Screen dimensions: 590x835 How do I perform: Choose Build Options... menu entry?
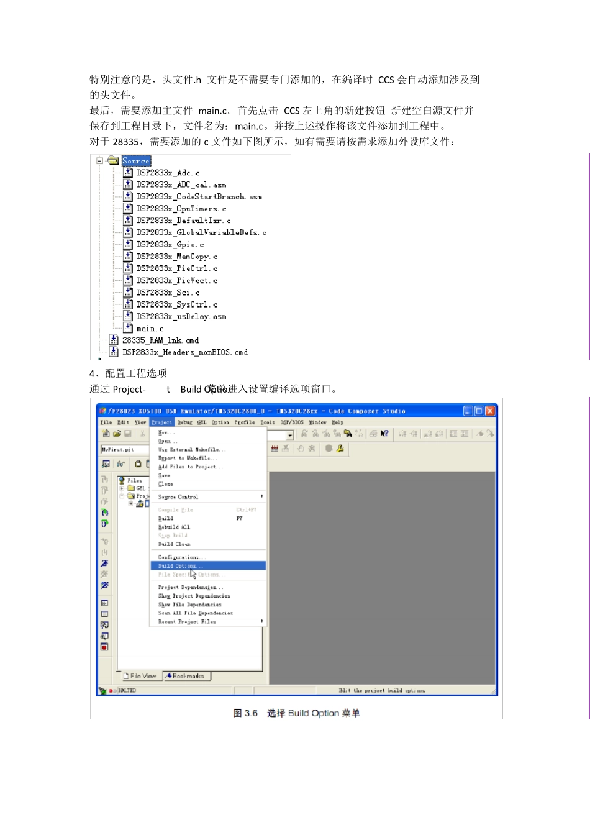pos(208,566)
